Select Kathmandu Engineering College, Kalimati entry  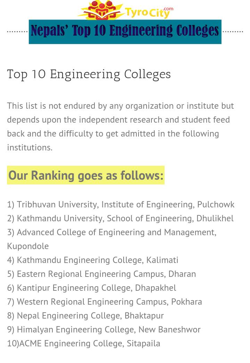93,260
